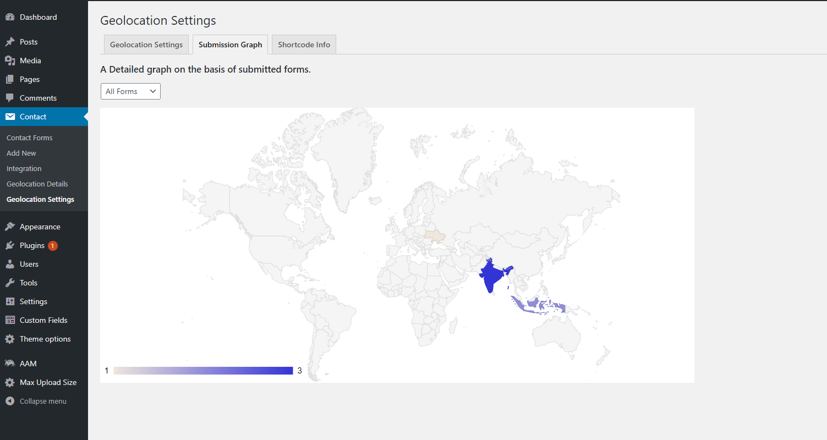
Task: Switch to the Geolocation Settings tab
Action: tap(146, 45)
